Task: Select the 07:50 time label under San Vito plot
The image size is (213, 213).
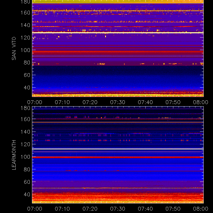Action: tap(173, 102)
